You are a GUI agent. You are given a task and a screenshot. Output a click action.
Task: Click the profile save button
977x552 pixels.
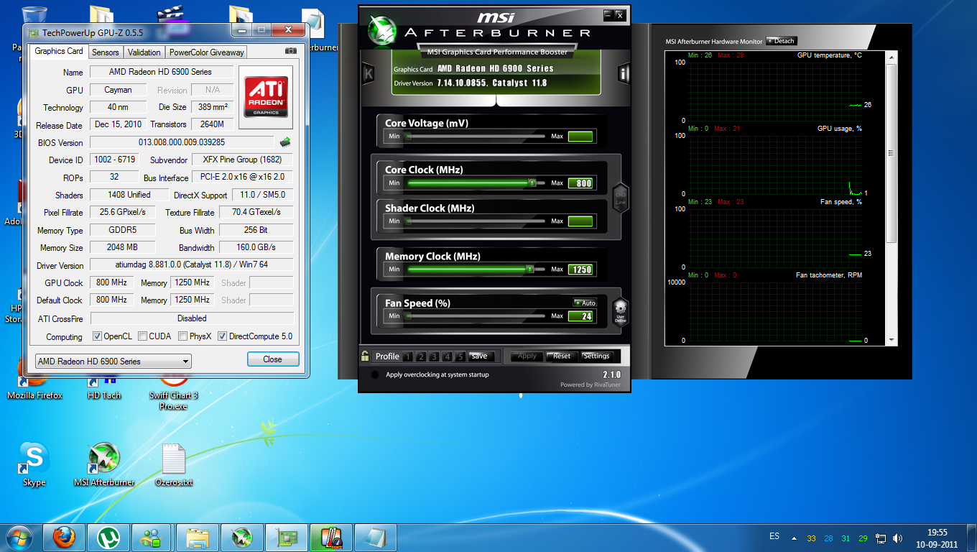(480, 356)
